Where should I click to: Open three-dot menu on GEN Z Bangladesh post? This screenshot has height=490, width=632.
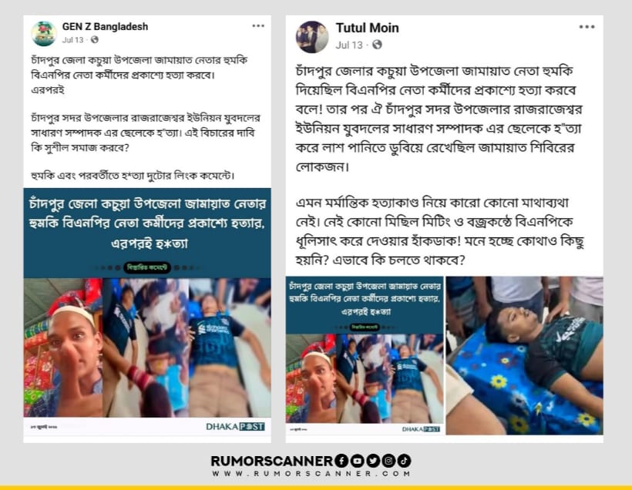[x=258, y=25]
